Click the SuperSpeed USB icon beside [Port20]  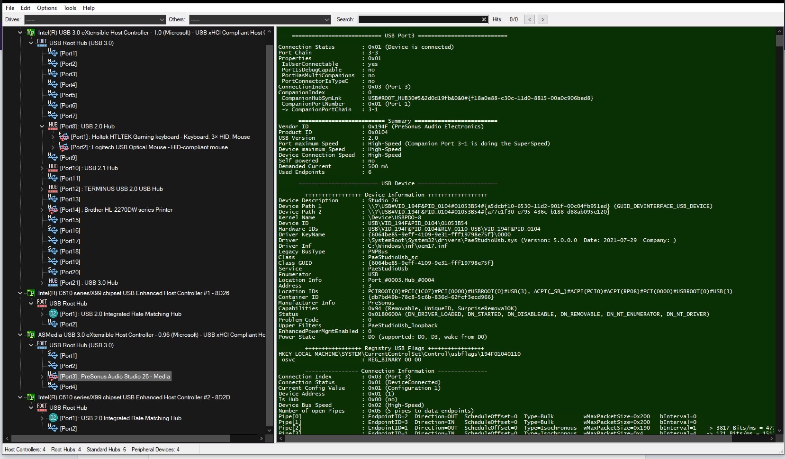click(53, 272)
